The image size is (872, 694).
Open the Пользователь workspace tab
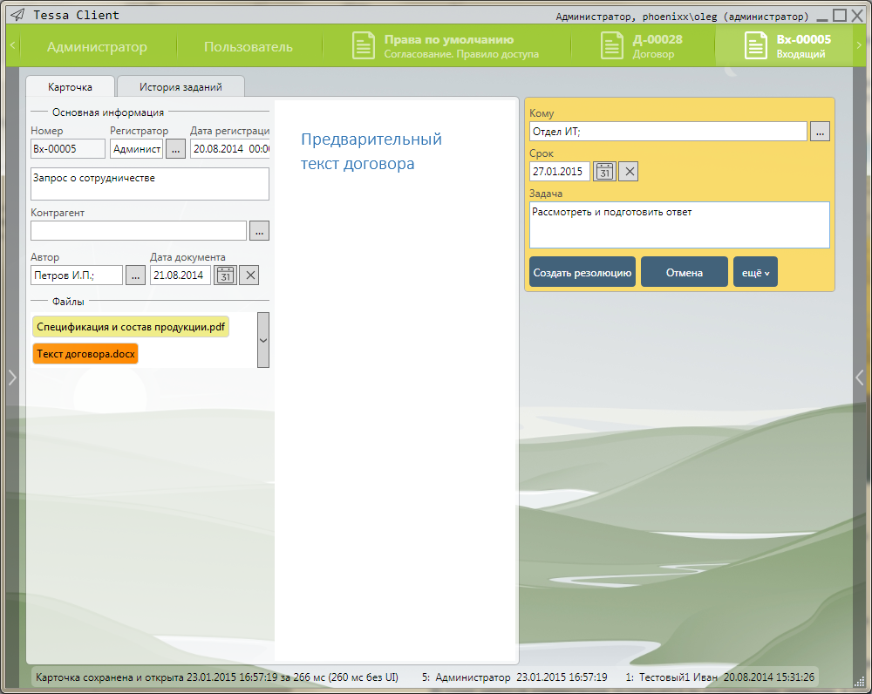point(249,47)
